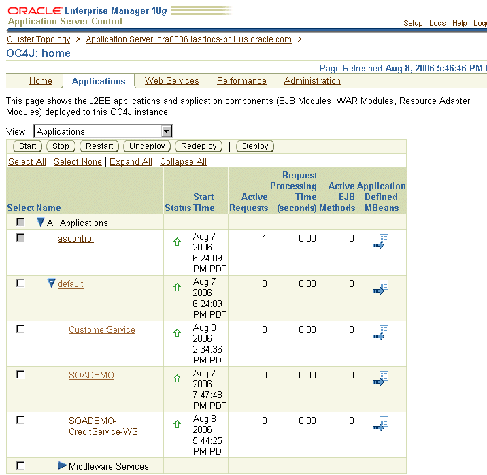
Task: Click the Restart button
Action: 99,146
